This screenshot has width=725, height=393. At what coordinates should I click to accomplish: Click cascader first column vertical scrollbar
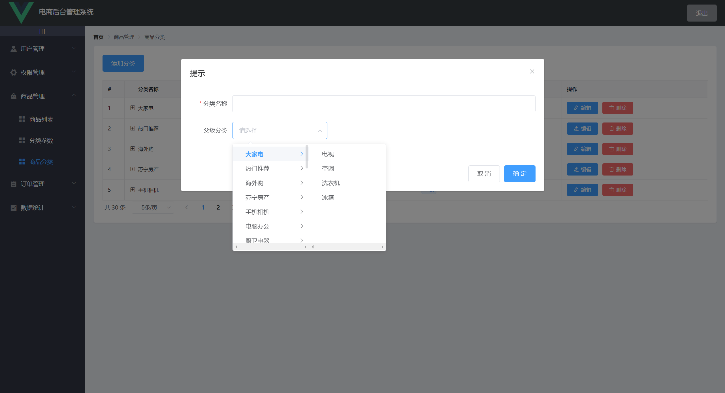[307, 157]
